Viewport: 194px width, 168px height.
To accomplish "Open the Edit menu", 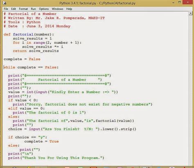I will point(14,9).
